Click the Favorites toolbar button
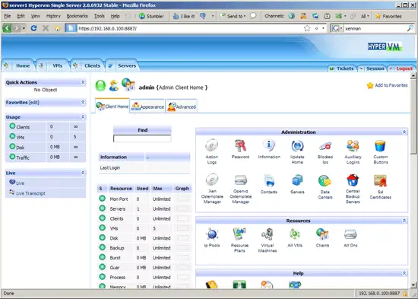Viewport: 418px width, 299px height. (388, 16)
